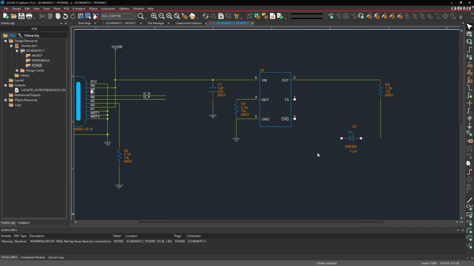Save the design with the floppy icon
Screen dimensions: 474x266
coord(21,16)
